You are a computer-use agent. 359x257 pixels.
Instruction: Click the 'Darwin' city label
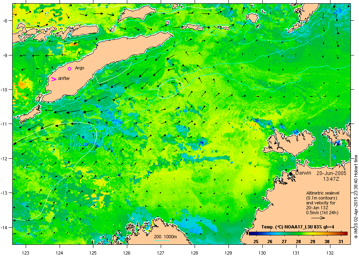303,173
